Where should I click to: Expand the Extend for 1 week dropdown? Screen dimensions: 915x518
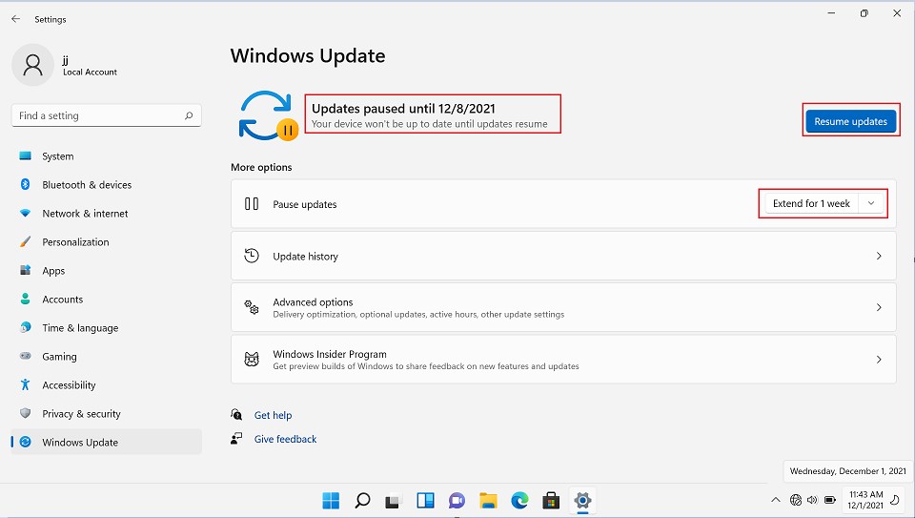pyautogui.click(x=871, y=203)
